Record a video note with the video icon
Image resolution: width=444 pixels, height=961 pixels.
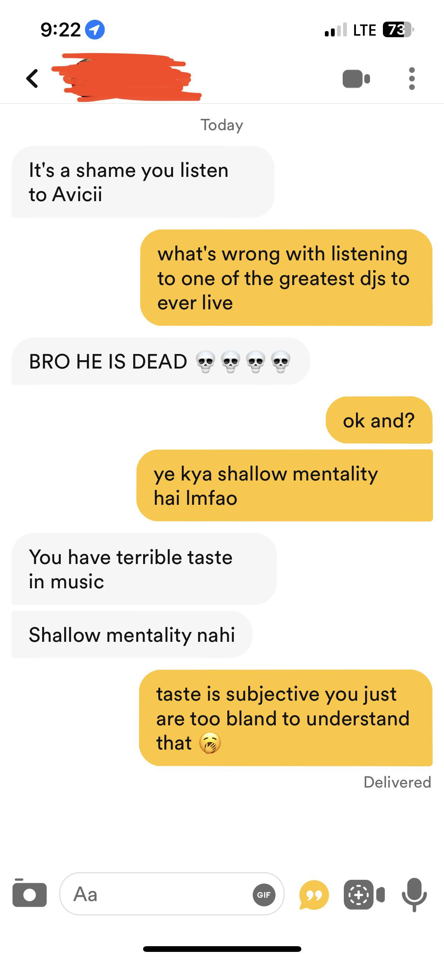pos(364,894)
